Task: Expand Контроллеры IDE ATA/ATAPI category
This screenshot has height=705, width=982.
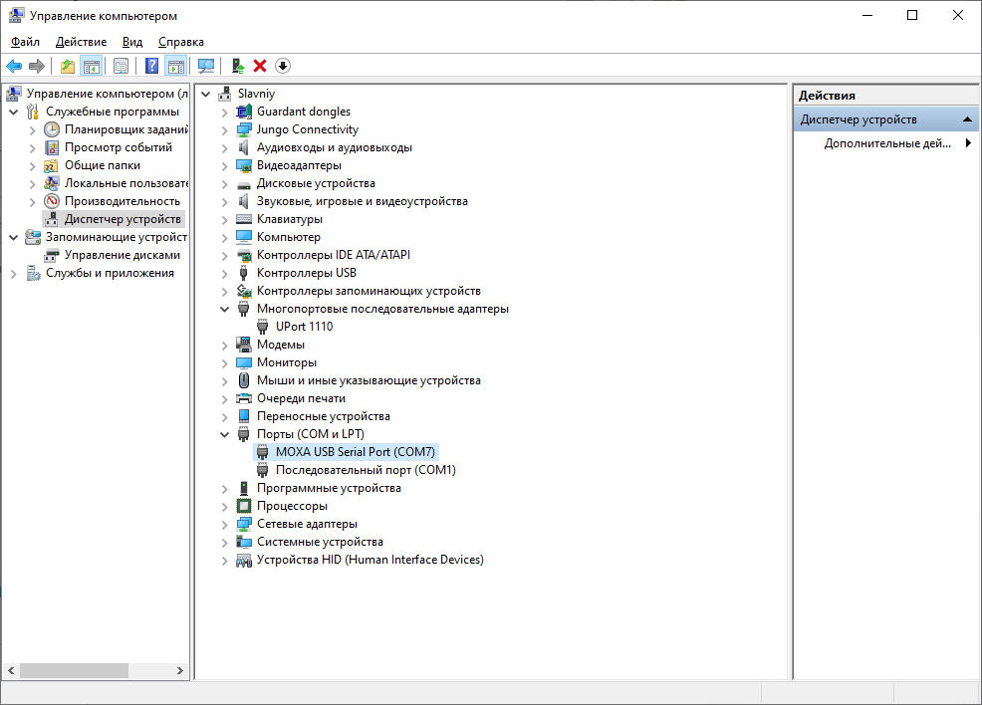Action: point(224,256)
